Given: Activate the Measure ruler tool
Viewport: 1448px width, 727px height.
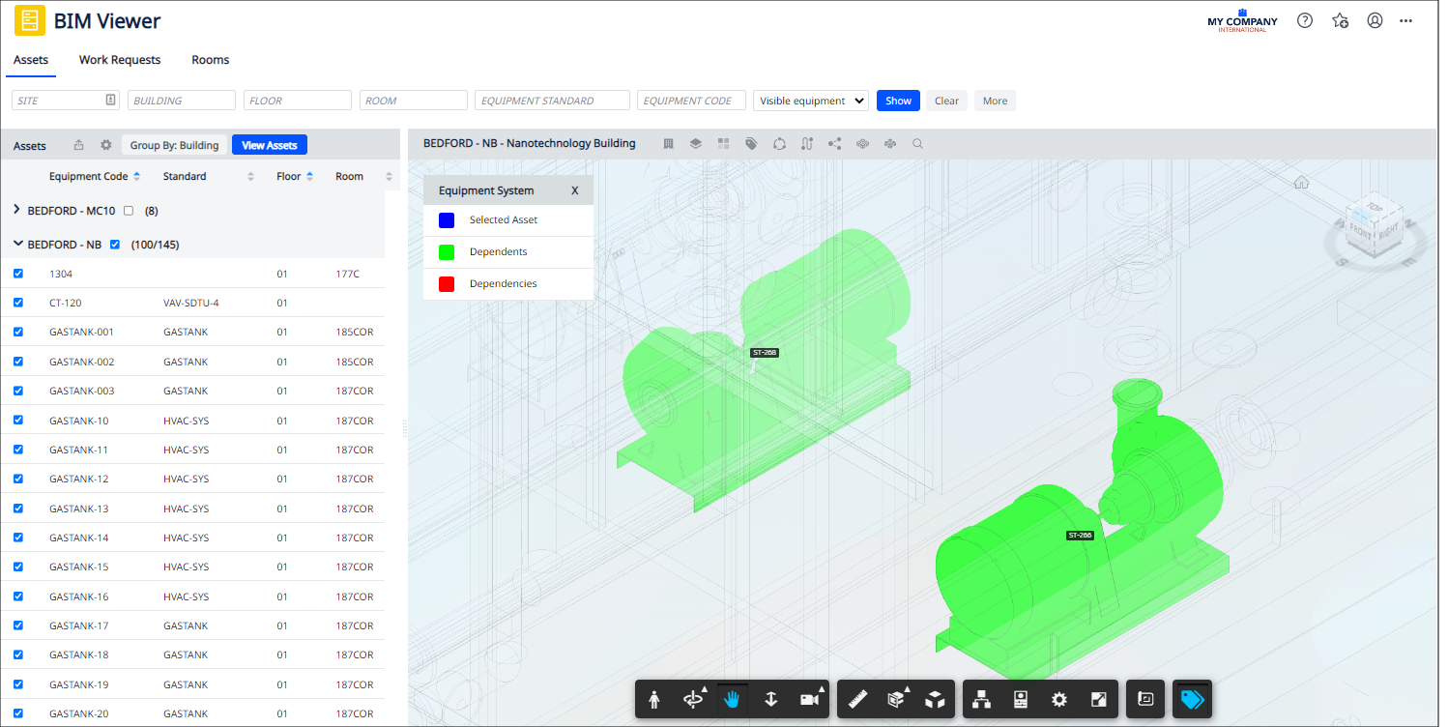Looking at the screenshot, I should pyautogui.click(x=857, y=699).
